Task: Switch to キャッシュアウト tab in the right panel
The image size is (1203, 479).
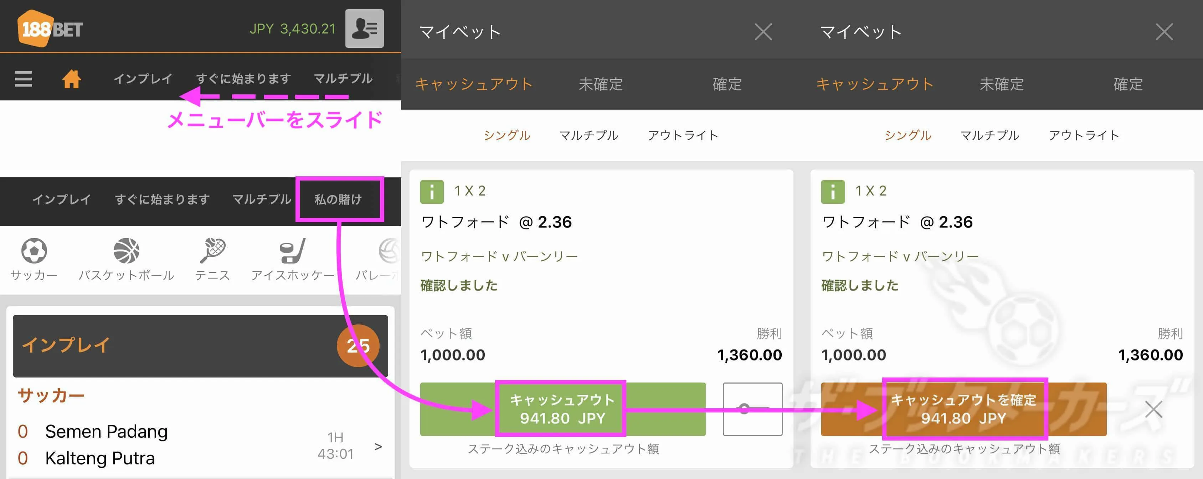Action: 875,84
